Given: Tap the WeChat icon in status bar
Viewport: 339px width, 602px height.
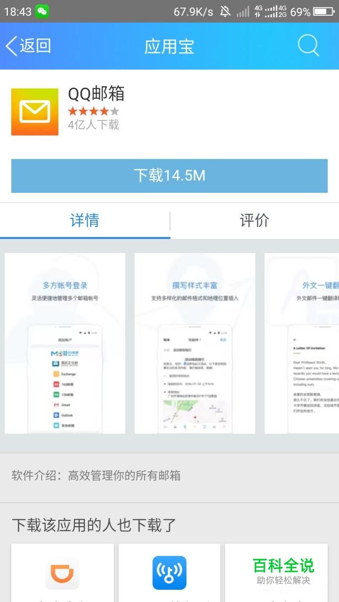Looking at the screenshot, I should [x=42, y=11].
